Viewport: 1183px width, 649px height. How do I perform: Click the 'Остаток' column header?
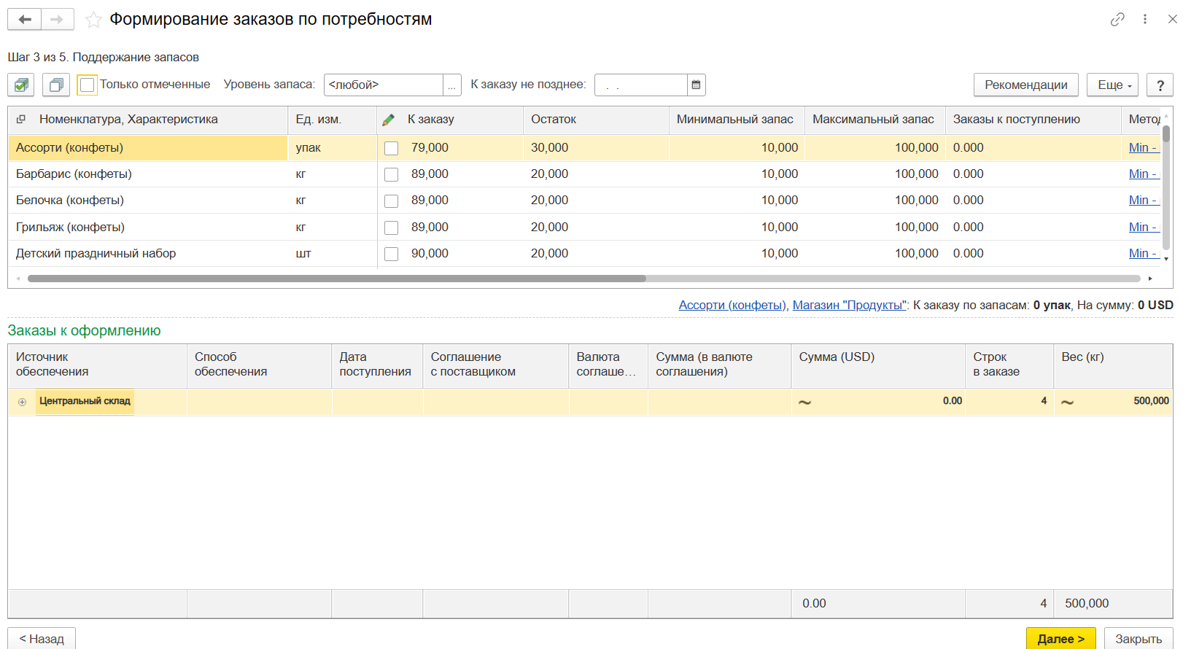(554, 120)
